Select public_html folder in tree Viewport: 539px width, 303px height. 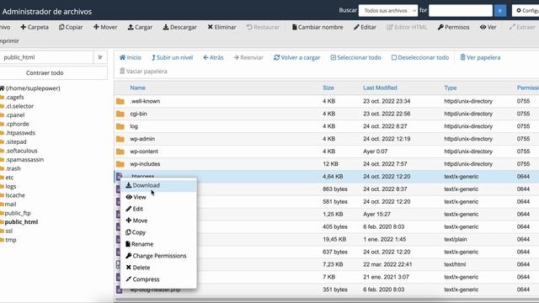(21, 222)
